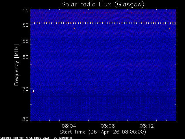The width and height of the screenshot is (185, 139).
Task: Click the "Frequency [MHz]" axis label
Action: [x=16, y=65]
